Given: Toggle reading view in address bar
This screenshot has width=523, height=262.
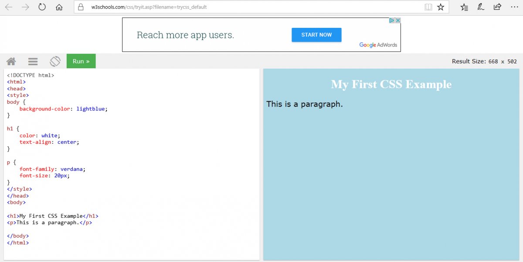Looking at the screenshot, I should click(x=428, y=7).
